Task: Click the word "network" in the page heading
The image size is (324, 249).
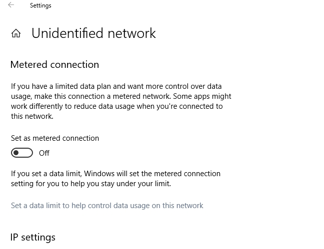Action: [x=130, y=33]
